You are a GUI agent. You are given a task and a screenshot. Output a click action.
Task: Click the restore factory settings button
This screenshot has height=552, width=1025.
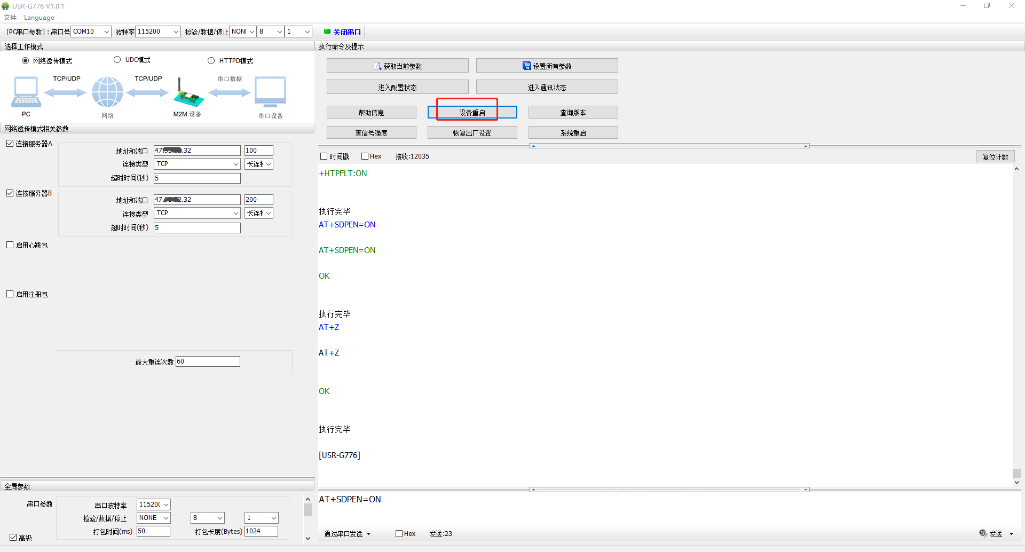(x=472, y=132)
